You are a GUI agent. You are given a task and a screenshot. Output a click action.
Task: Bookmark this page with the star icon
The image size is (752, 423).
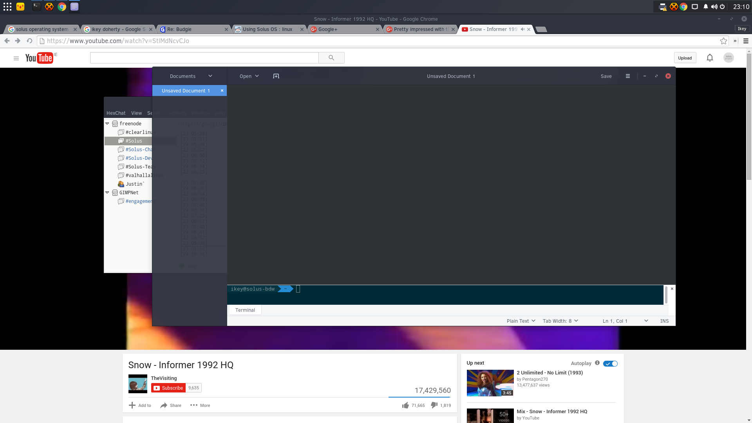click(723, 41)
